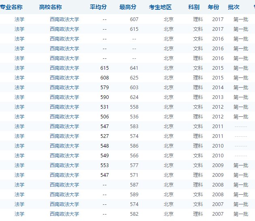Select the highest score value 558
Viewport: 255px width, 221px height.
point(134,107)
